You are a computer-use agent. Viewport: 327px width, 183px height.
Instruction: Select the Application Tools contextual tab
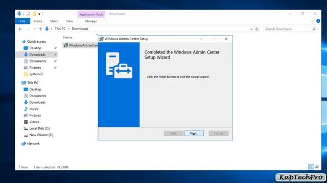coord(91,14)
